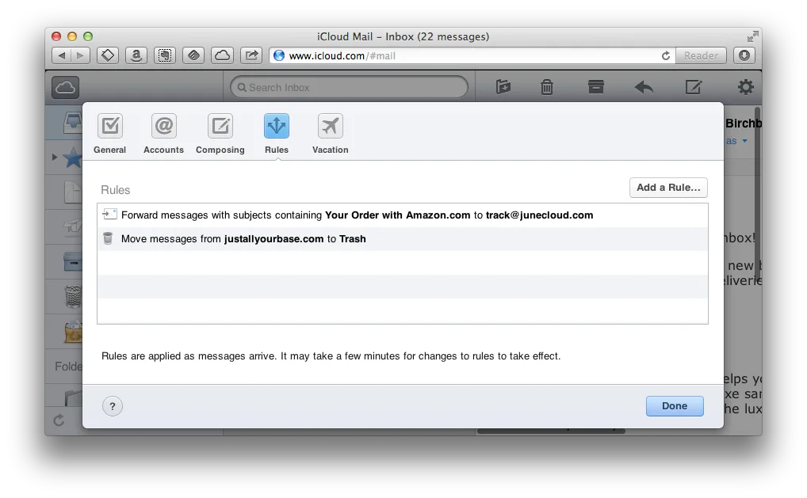807x498 pixels.
Task: Click the reply arrow icon
Action: click(x=644, y=87)
